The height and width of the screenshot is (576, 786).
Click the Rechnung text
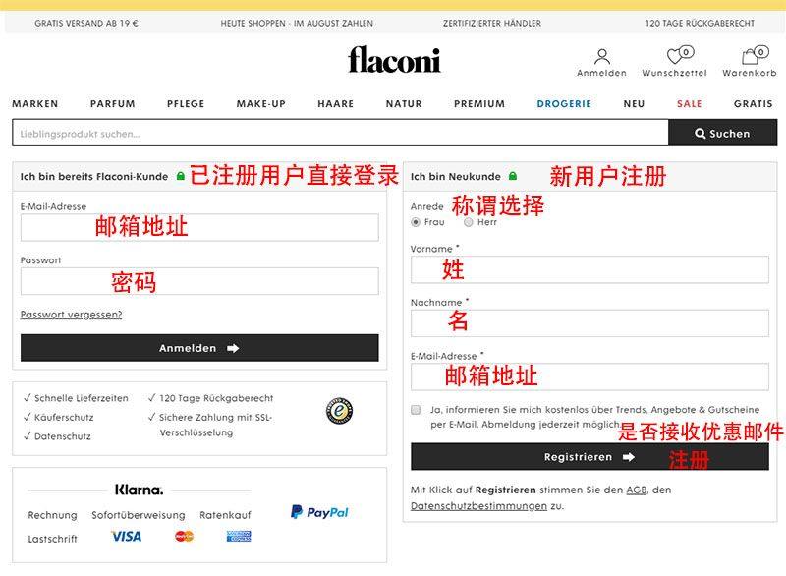[53, 515]
